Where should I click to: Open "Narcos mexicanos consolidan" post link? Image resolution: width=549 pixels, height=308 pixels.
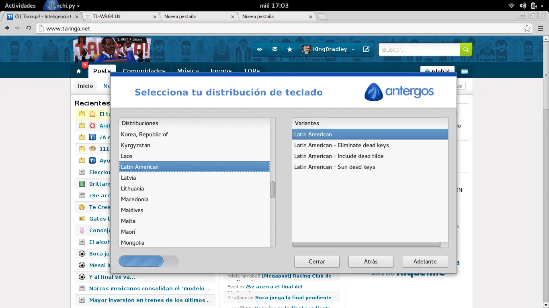point(150,288)
